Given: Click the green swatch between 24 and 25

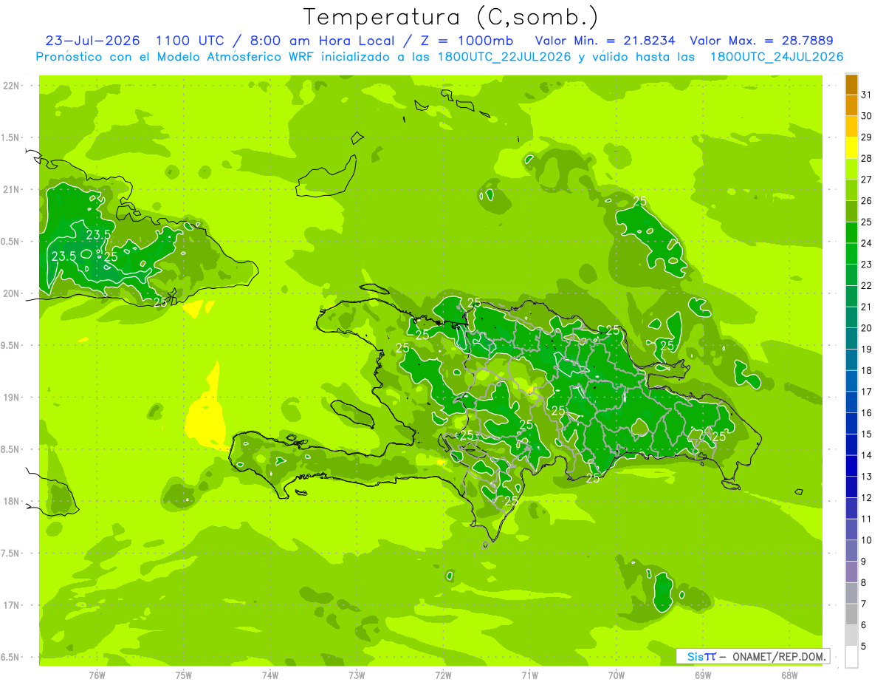Looking at the screenshot, I should coord(851,233).
